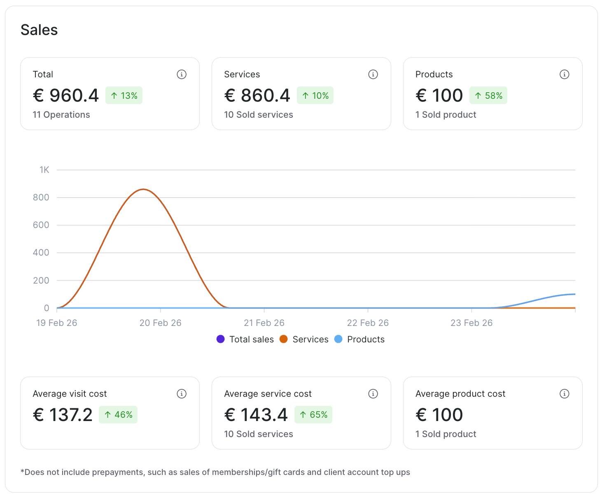This screenshot has height=498, width=602.
Task: Click the Sales section heading
Action: point(39,30)
